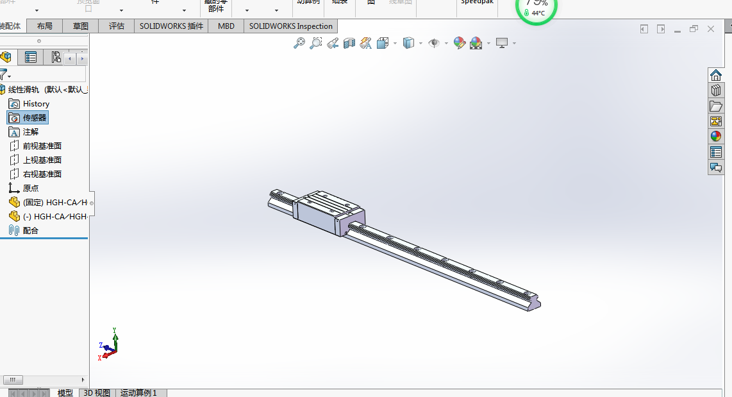Open the Apply Scene dropdown arrow
Screen dimensions: 732x397
[489, 44]
